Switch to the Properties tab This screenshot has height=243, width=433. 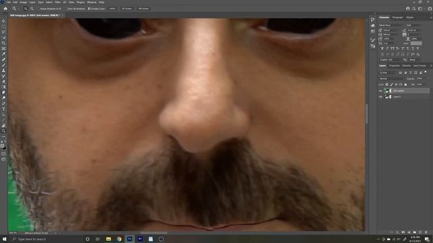394,65
